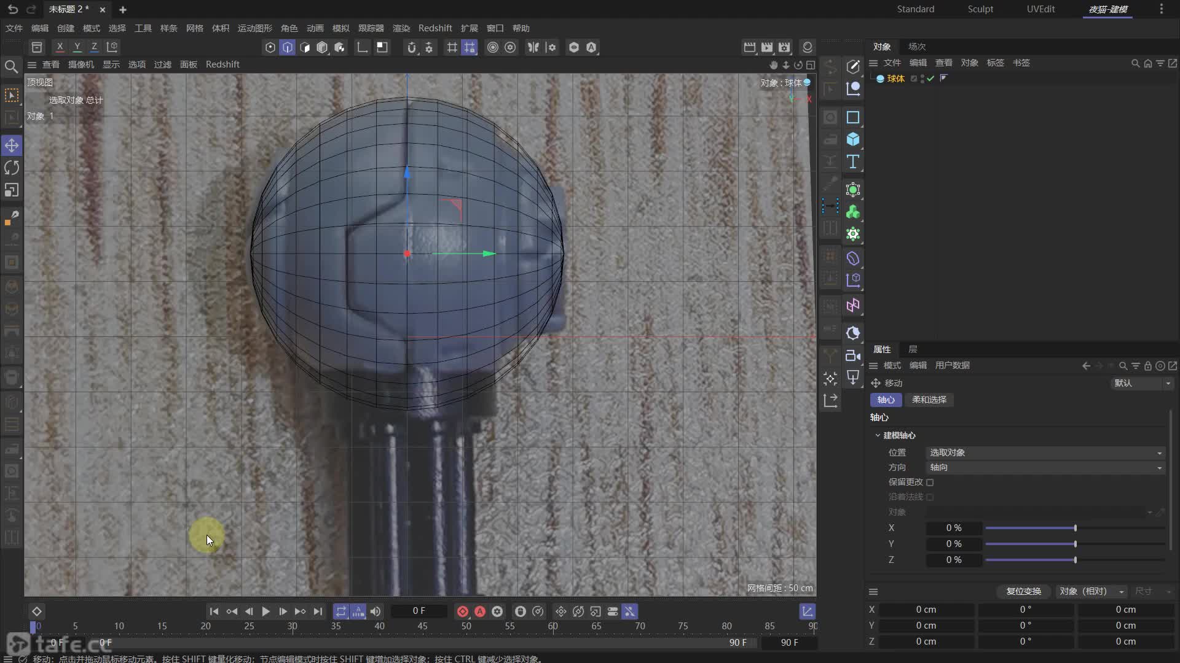Open the 对象 (相对) coordinate dropdown
Image resolution: width=1180 pixels, height=663 pixels.
click(x=1092, y=591)
